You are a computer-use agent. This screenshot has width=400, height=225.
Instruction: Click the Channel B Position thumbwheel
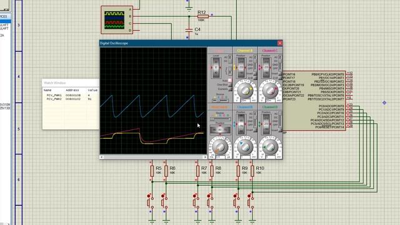pos(241,124)
